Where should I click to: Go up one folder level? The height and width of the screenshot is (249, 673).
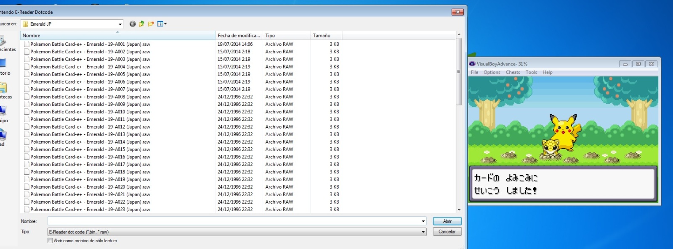pos(141,24)
